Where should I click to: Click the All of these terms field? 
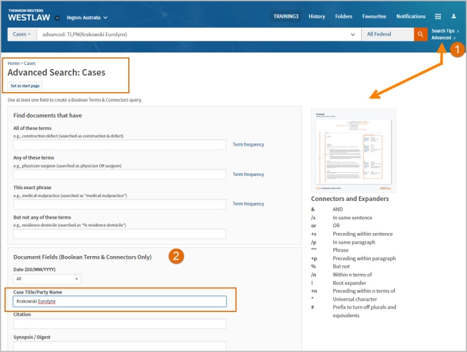[120, 144]
